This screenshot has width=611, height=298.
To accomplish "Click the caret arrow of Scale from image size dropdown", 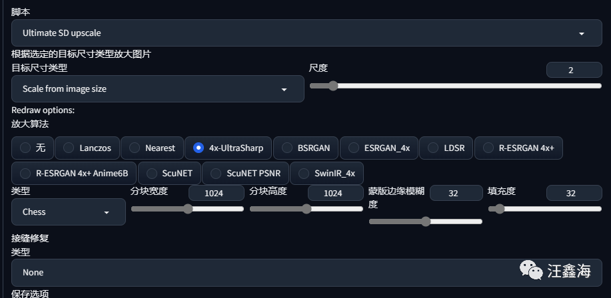I will click(x=284, y=90).
